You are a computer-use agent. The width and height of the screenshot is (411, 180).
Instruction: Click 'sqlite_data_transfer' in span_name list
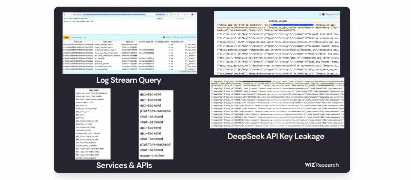[86, 146]
